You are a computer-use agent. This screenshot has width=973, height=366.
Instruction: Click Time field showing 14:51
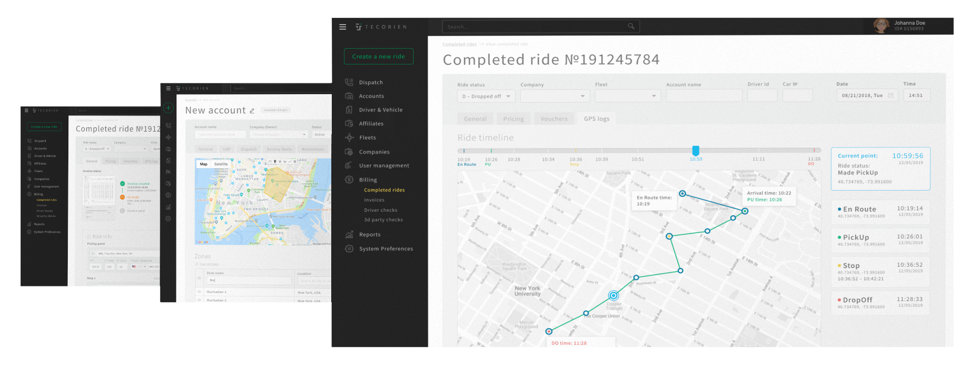[917, 95]
